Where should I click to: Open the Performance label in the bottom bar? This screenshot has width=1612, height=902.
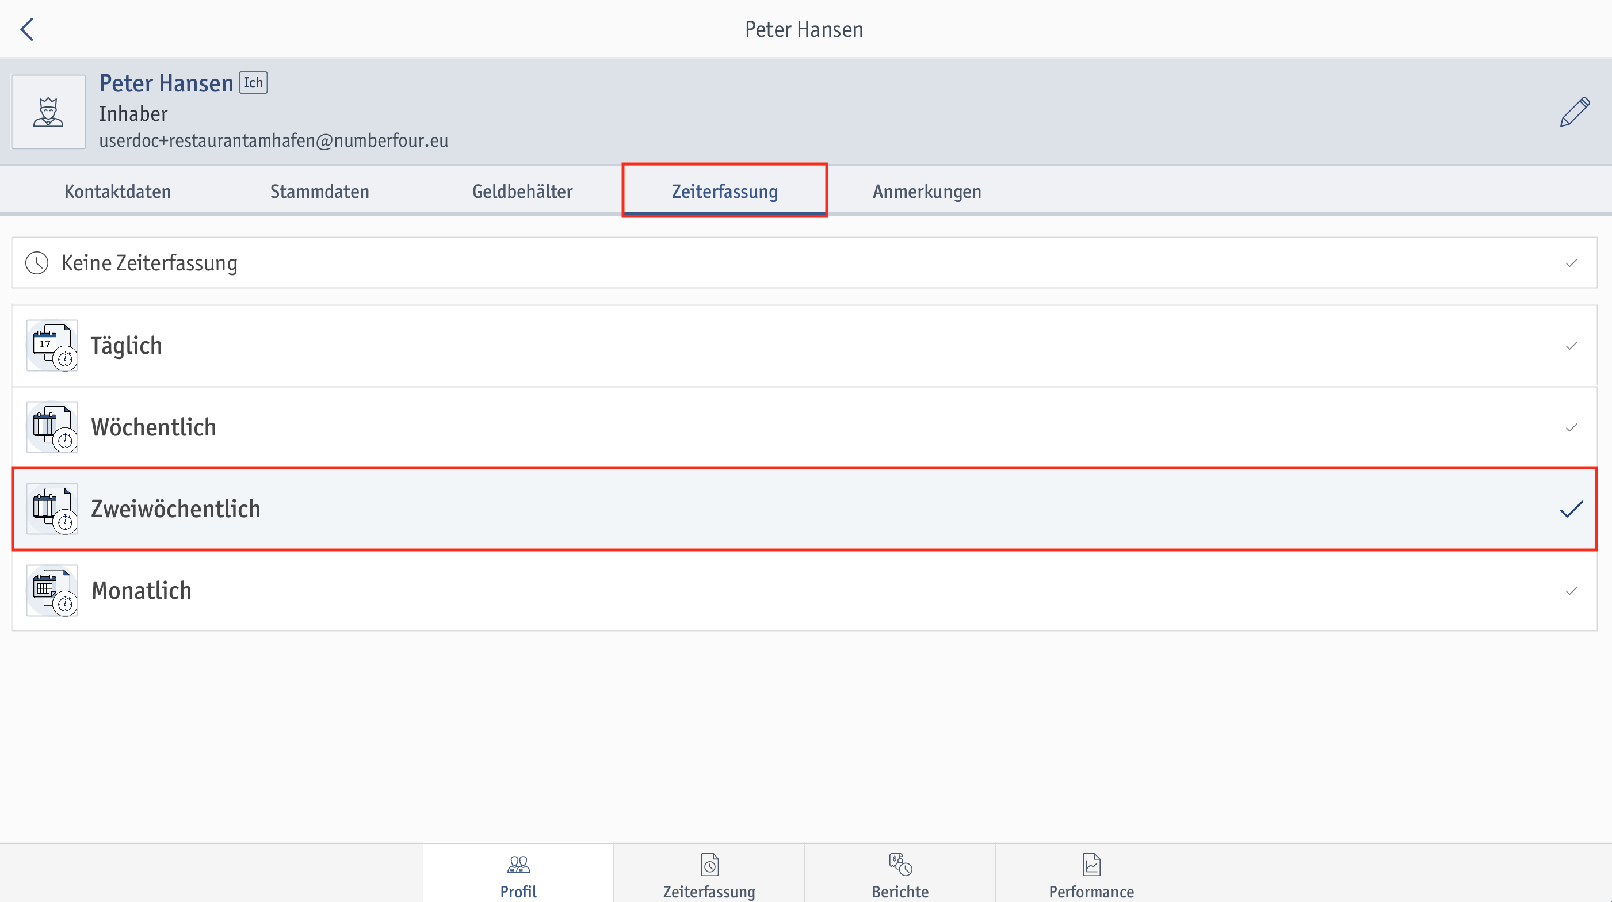(1091, 892)
